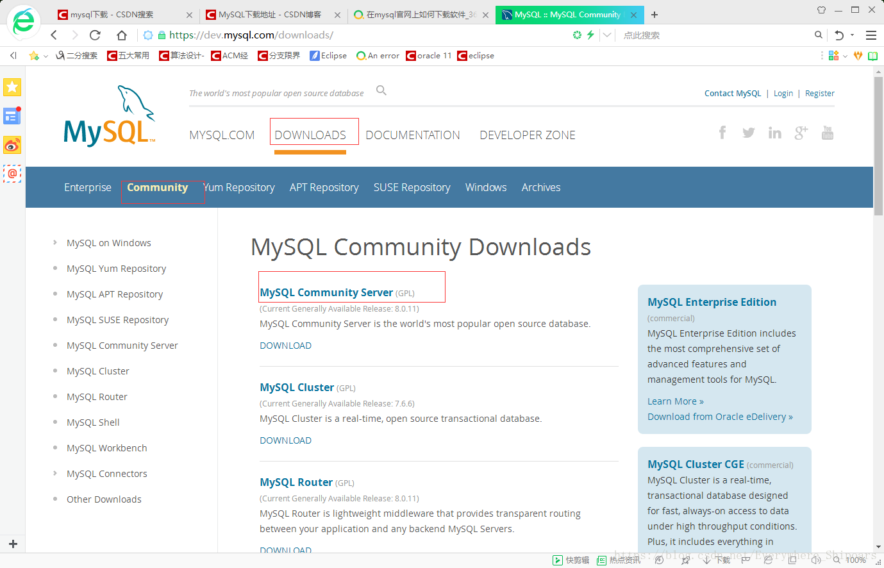Screen dimensions: 884x568
Task: Click Download from Oracle eDelivery link
Action: click(x=720, y=417)
